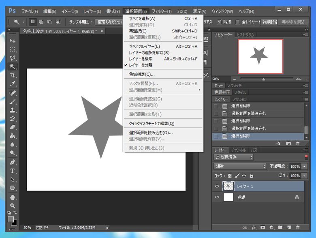The height and width of the screenshot is (238, 316).
Task: Toggle the 全レイヤー sample all layers checkbox
Action: [238, 22]
